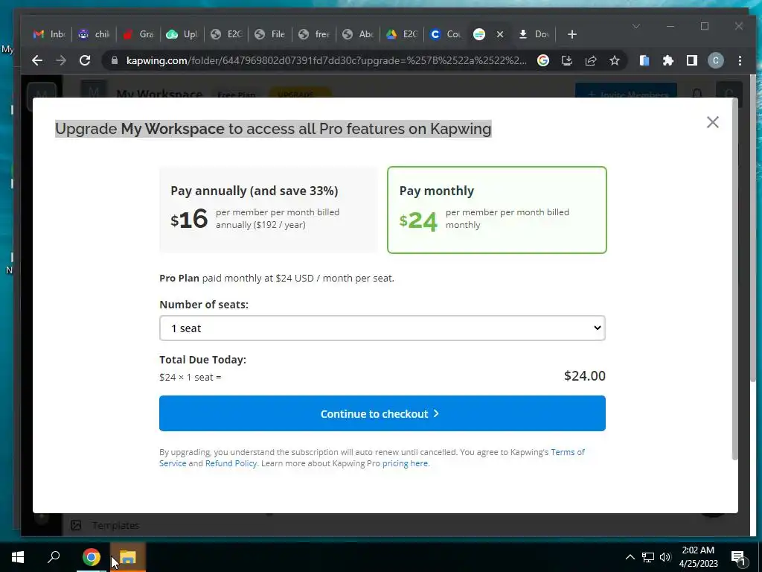The image size is (762, 572).
Task: Select the Pay monthly plan card
Action: 496,209
